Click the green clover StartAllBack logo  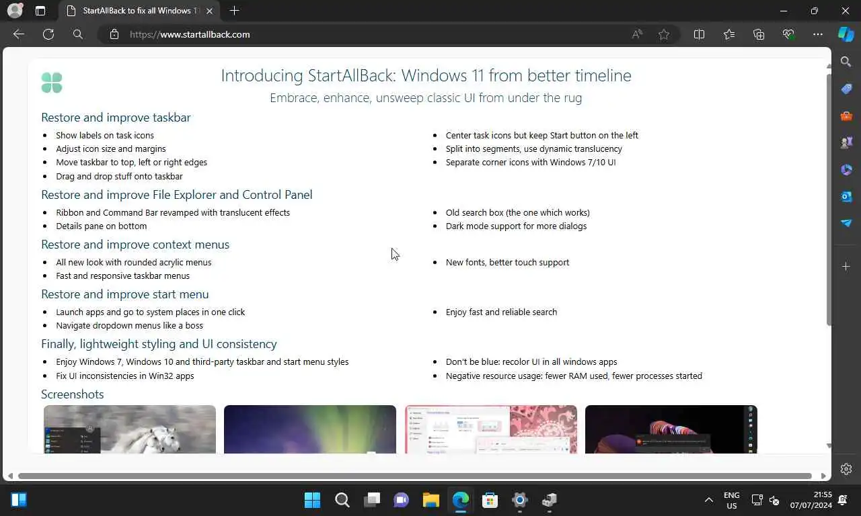(52, 83)
